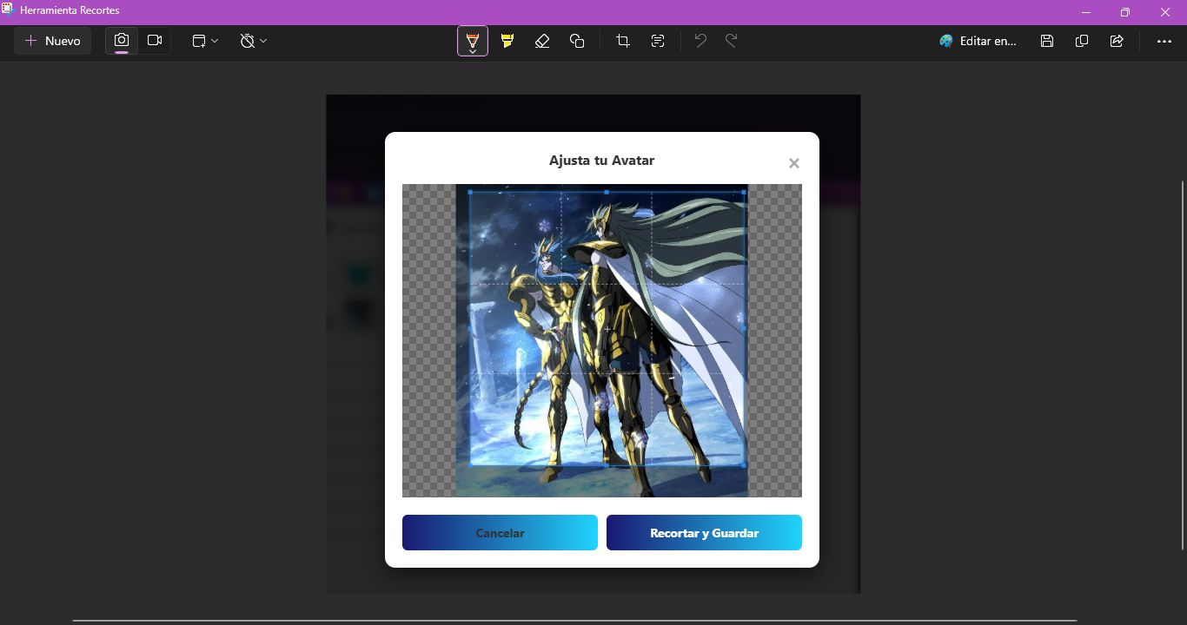This screenshot has width=1187, height=625.
Task: Click the "Ajusta tu Avatar" heading text
Action: coord(601,161)
